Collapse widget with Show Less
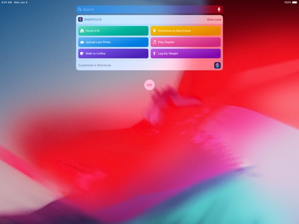This screenshot has width=299, height=224. coord(214,19)
